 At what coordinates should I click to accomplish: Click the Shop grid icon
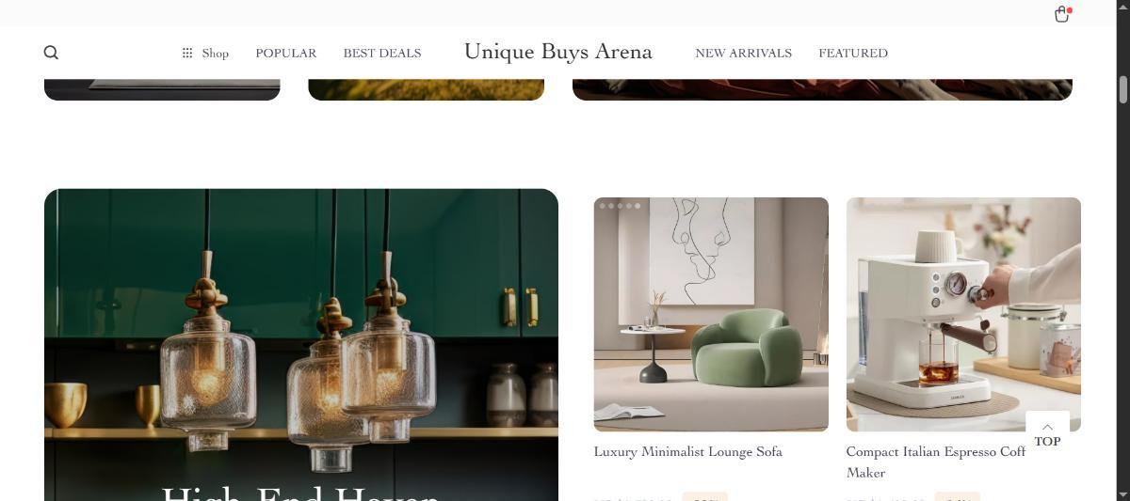click(x=187, y=53)
